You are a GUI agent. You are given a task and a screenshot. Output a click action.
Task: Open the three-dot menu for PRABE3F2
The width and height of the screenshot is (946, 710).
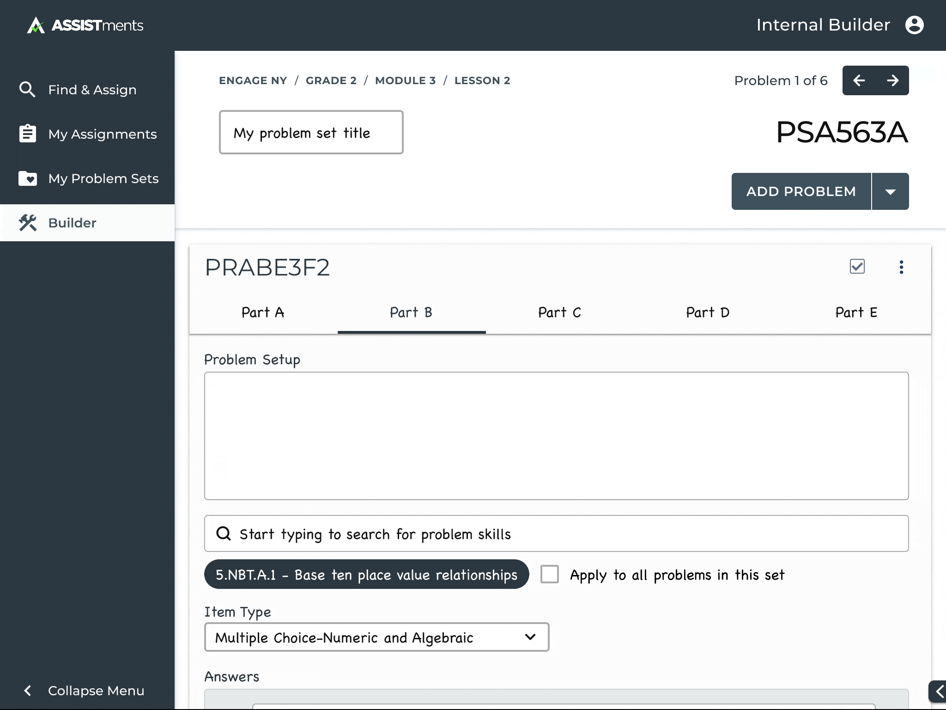(901, 267)
